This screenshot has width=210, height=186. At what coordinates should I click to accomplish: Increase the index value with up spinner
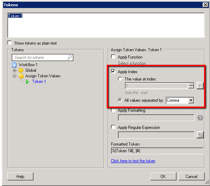pyautogui.click(x=191, y=84)
